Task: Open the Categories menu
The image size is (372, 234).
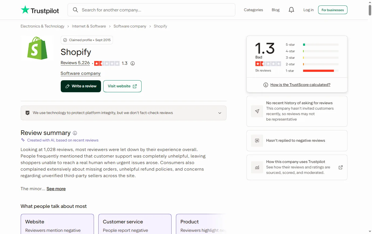Action: pyautogui.click(x=253, y=10)
